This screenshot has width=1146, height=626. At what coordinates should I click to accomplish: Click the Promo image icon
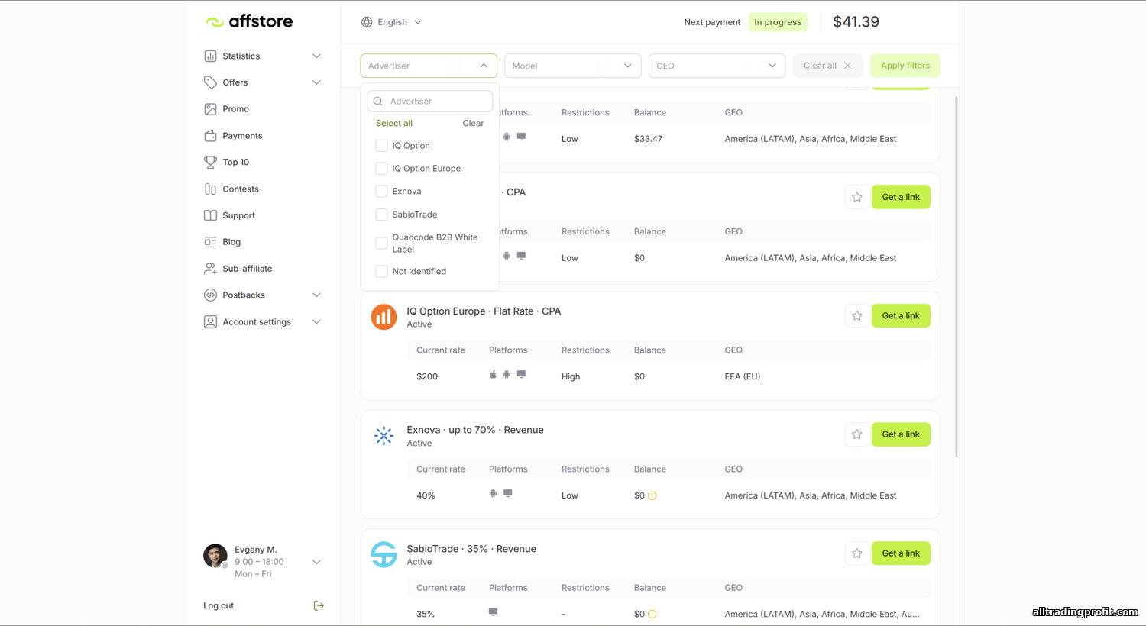[210, 109]
